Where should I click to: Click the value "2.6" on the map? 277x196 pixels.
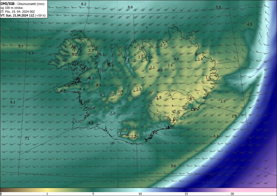tap(170, 65)
